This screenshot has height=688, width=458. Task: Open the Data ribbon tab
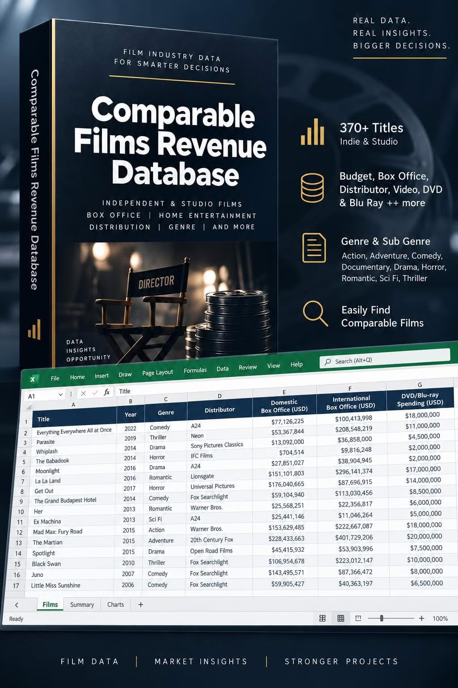point(222,369)
